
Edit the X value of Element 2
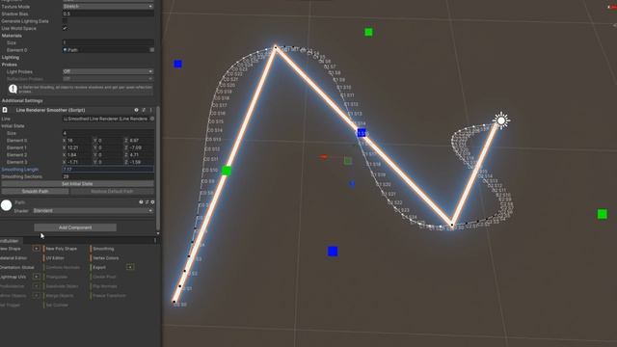[x=79, y=155]
